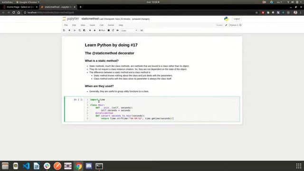
Task: Open the command palette keyboard icon
Action: 142,30
